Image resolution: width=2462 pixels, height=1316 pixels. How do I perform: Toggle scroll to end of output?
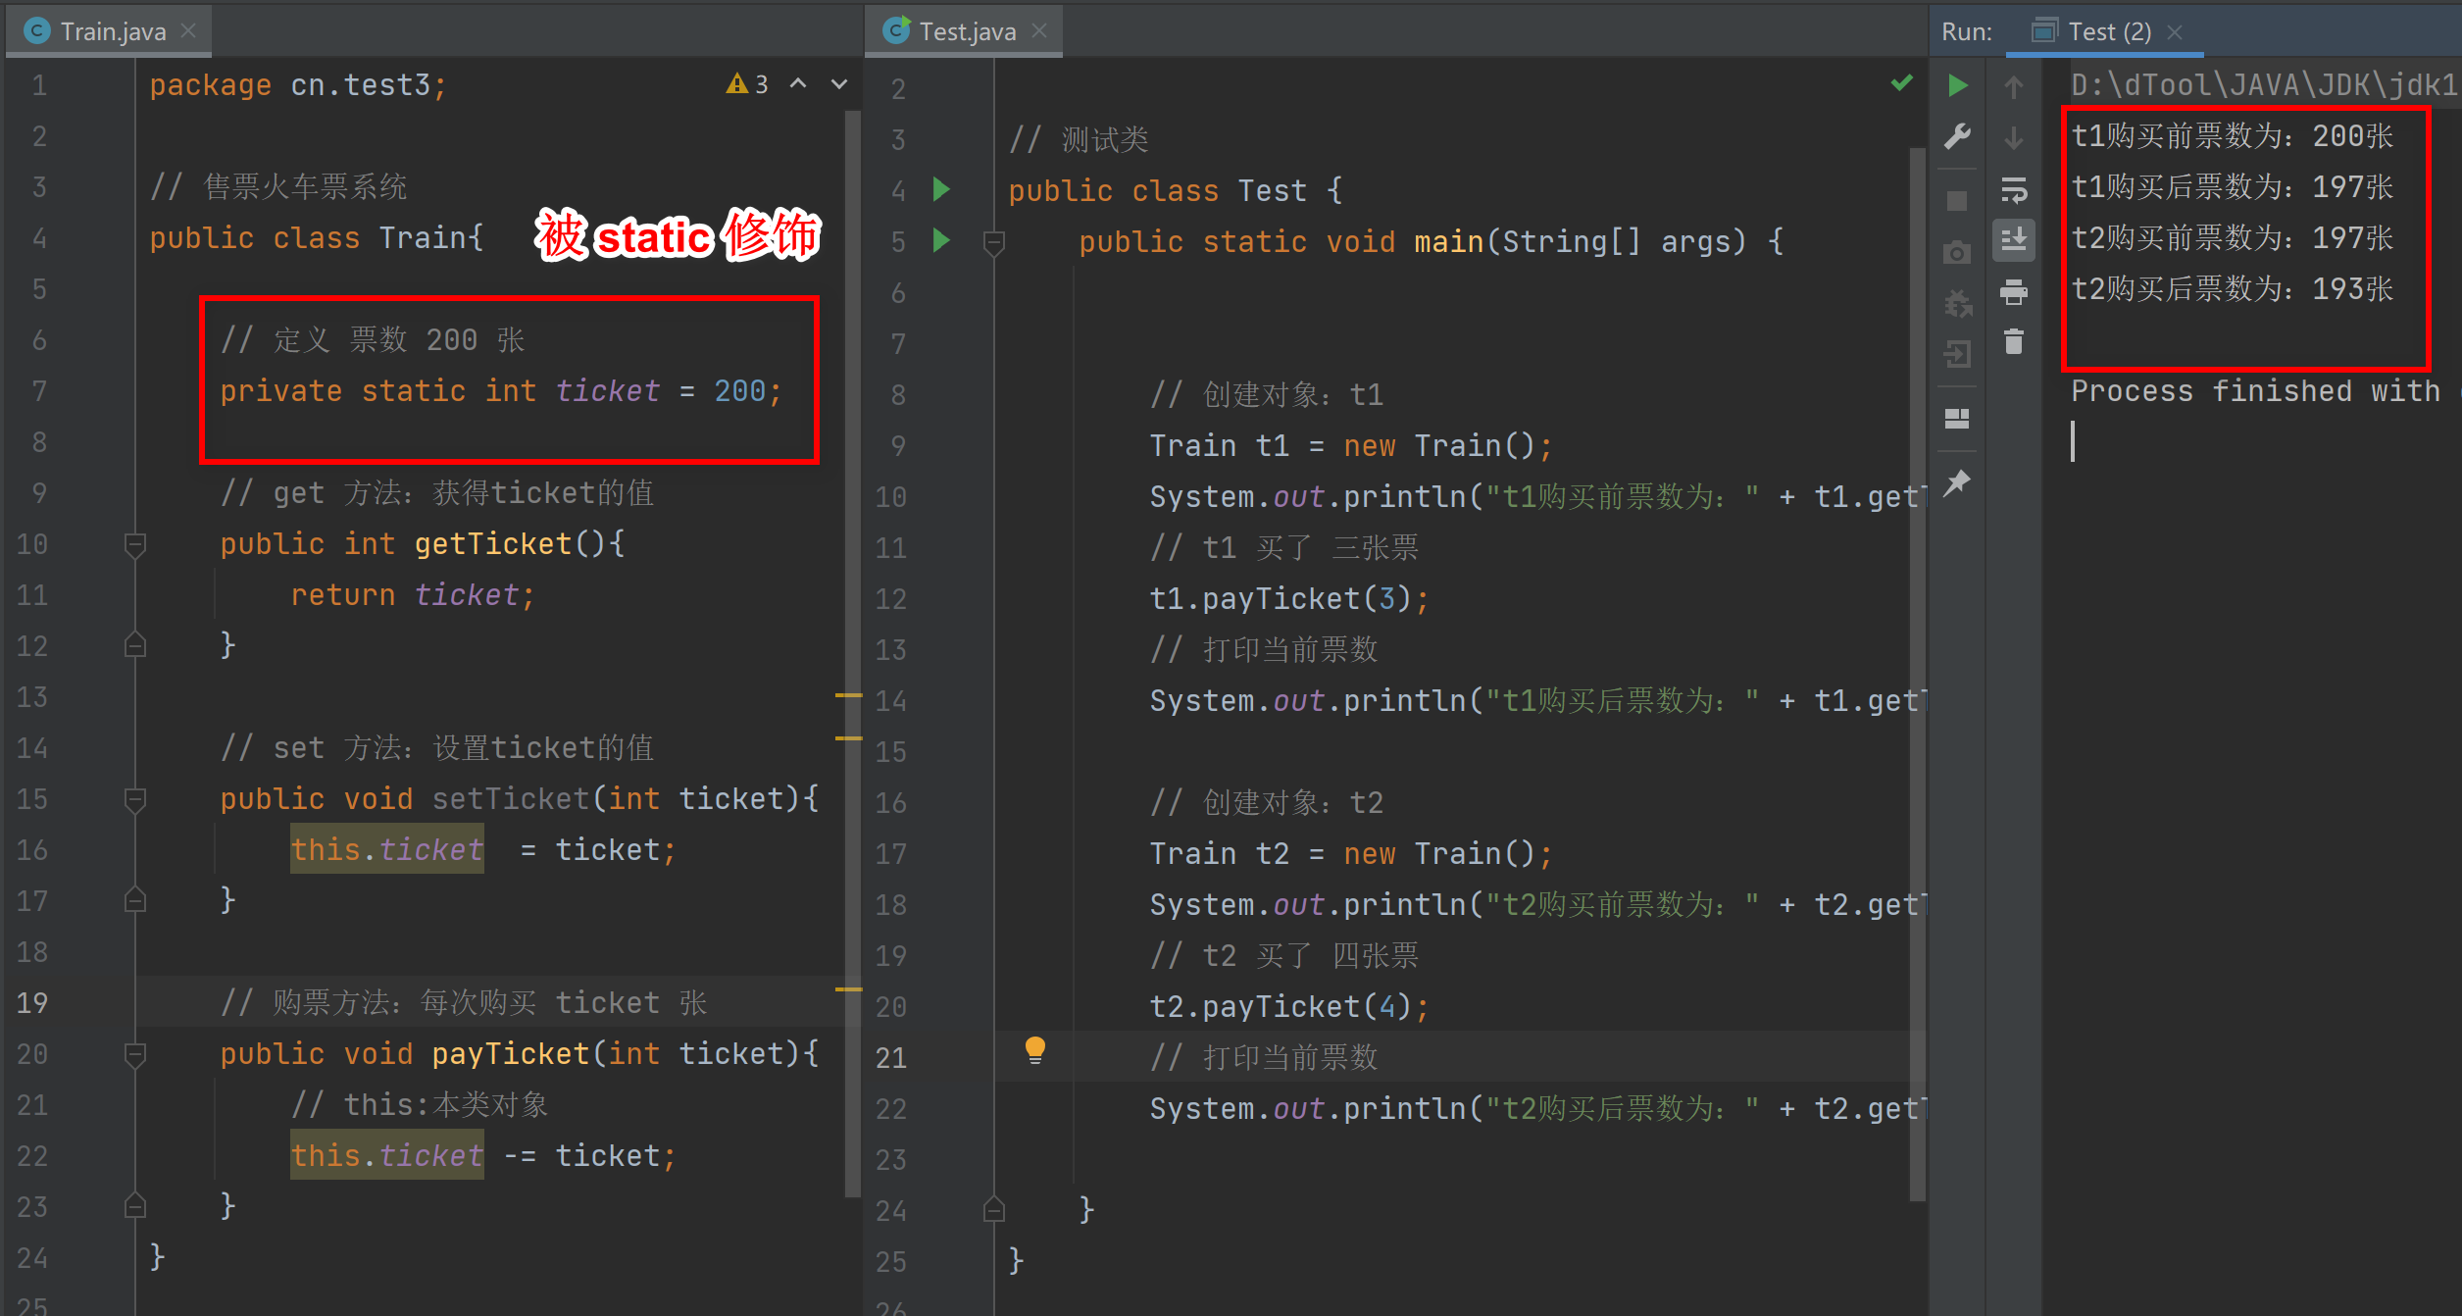tap(2013, 240)
